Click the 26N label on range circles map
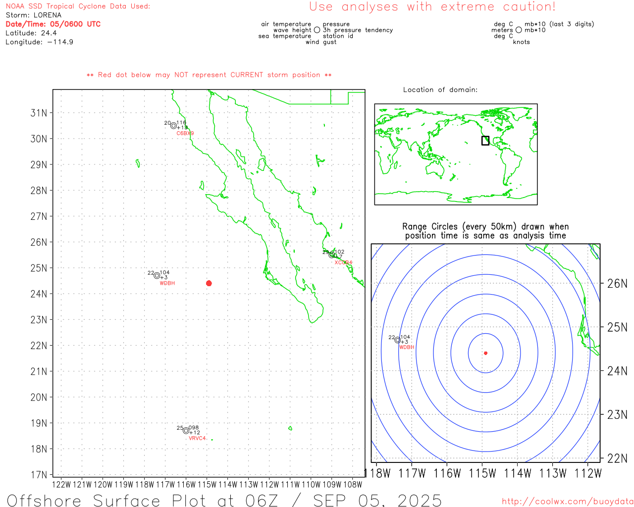The height and width of the screenshot is (507, 634). (x=617, y=284)
